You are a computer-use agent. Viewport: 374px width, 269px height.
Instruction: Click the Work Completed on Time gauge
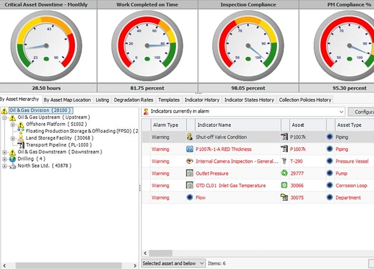pyautogui.click(x=147, y=46)
